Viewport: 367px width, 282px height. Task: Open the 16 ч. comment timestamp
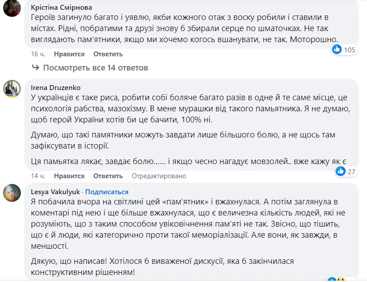pyautogui.click(x=38, y=54)
